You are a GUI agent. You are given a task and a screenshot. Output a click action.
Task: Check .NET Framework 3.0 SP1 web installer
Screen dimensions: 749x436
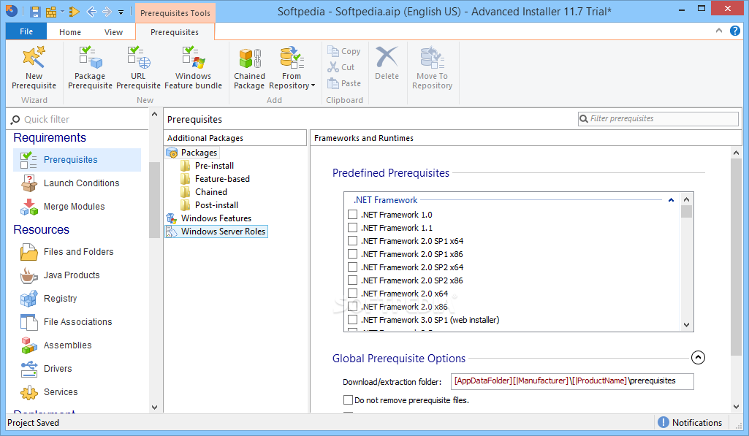(352, 319)
